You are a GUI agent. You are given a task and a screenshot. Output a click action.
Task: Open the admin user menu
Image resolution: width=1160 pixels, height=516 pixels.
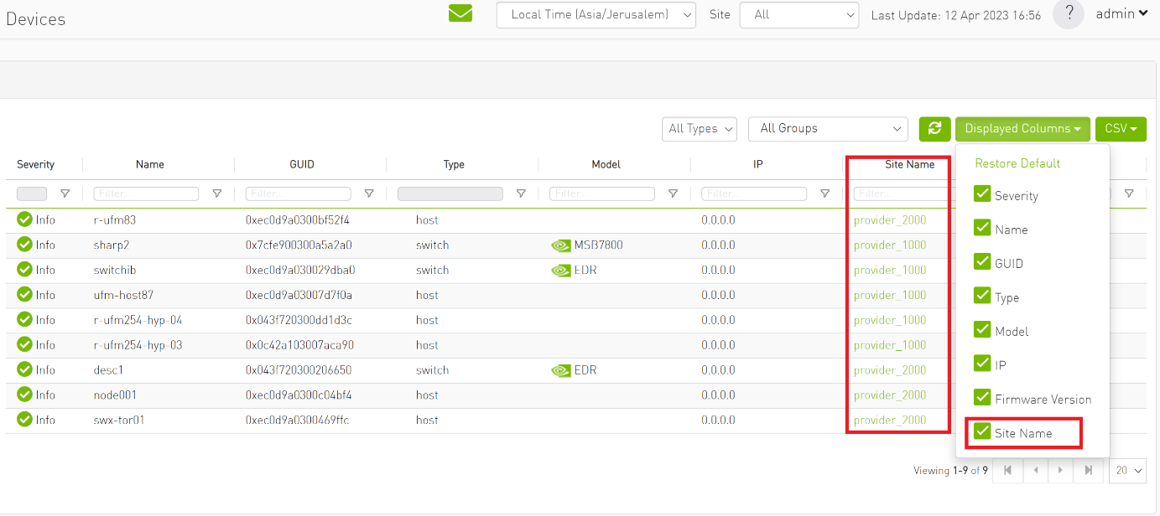pos(1121,13)
